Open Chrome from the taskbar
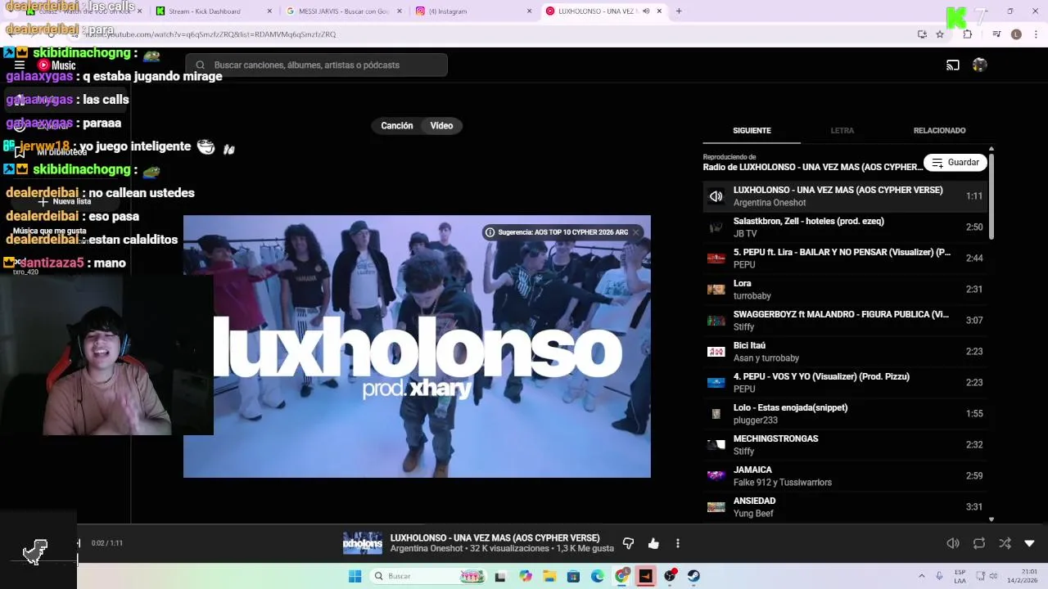1048x589 pixels. tap(621, 576)
